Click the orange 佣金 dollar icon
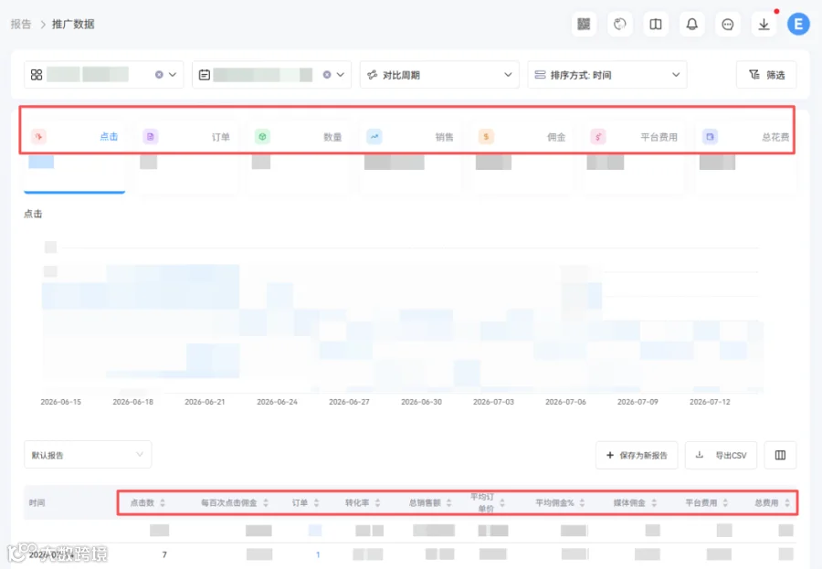This screenshot has height=569, width=822. [x=486, y=137]
